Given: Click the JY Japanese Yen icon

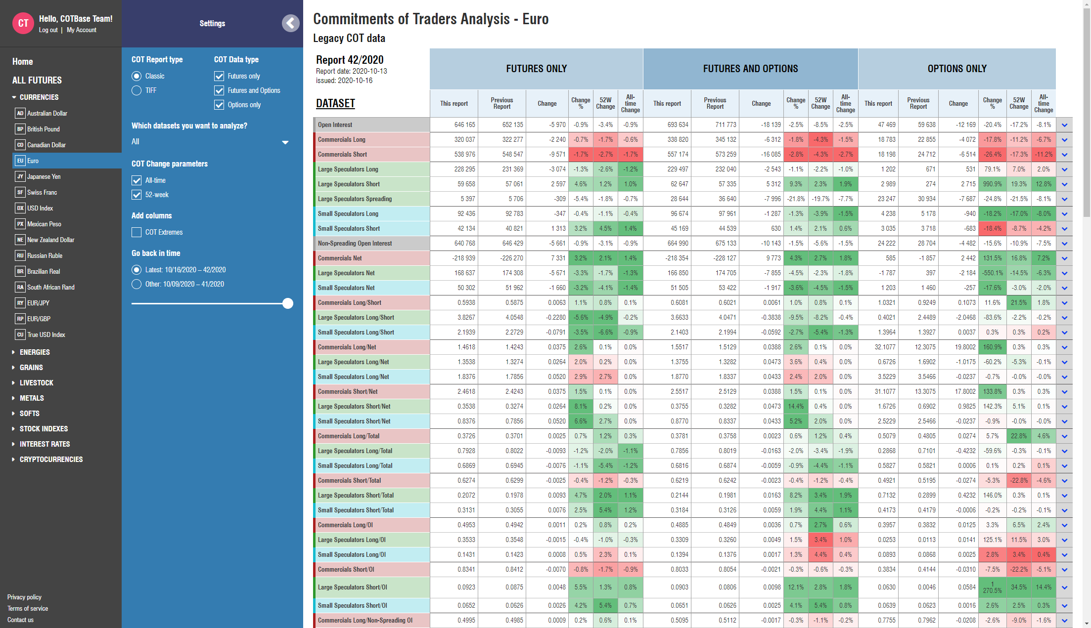Looking at the screenshot, I should tap(20, 176).
